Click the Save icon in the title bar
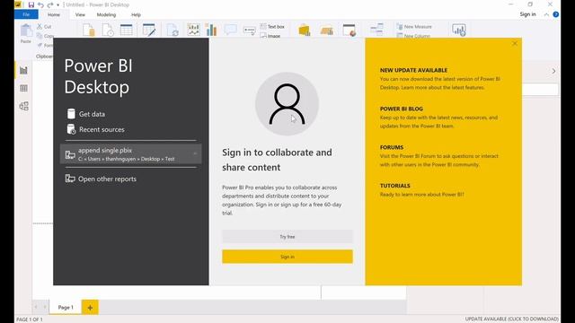Image resolution: width=575 pixels, height=323 pixels. coord(31,4)
